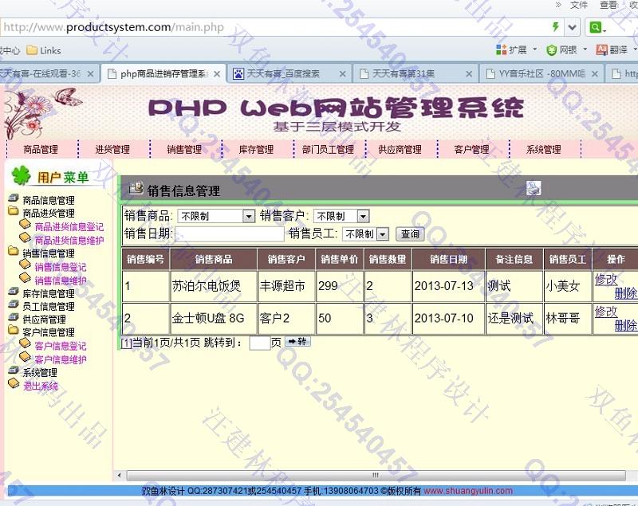Image resolution: width=638 pixels, height=506 pixels.
Task: Click the 翻译 translate icon
Action: coord(601,50)
